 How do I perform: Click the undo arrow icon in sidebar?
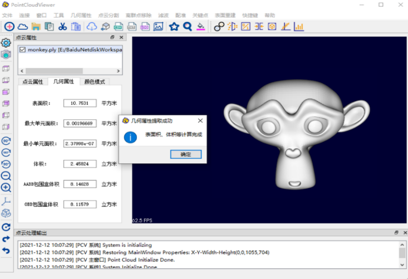6,251
